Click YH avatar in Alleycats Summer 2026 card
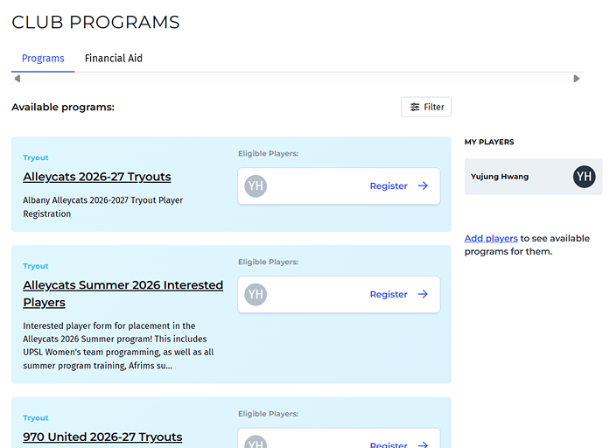The width and height of the screenshot is (610, 448). [x=256, y=294]
